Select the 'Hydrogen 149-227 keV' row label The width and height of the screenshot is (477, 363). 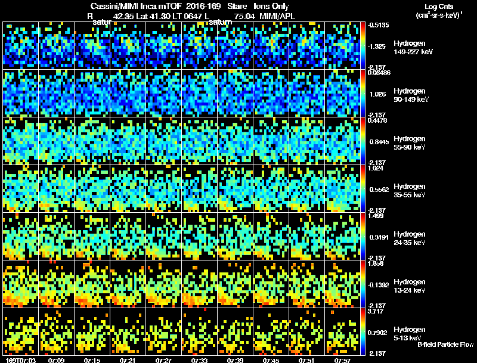[x=413, y=48]
